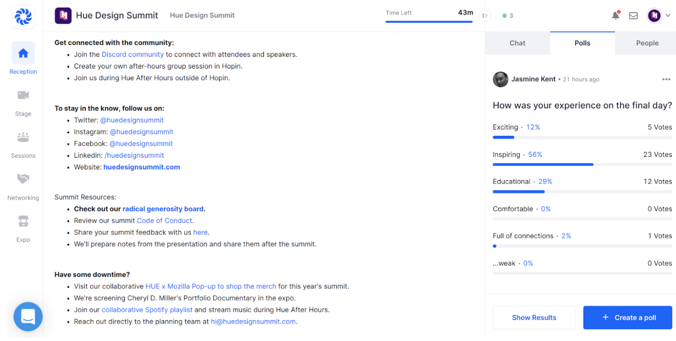Switch to the People tab
676x341 pixels.
pos(647,43)
